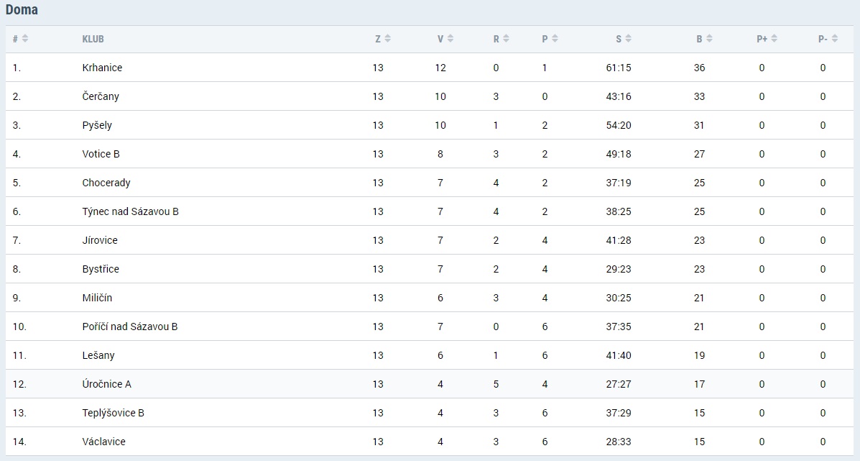The height and width of the screenshot is (461, 860).
Task: Open Krhanice club entry
Action: click(x=102, y=68)
